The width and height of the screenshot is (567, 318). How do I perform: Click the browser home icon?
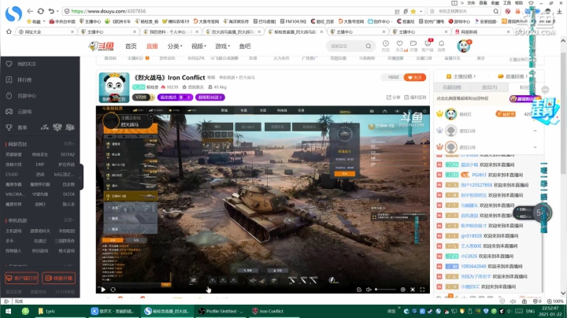[9, 31]
